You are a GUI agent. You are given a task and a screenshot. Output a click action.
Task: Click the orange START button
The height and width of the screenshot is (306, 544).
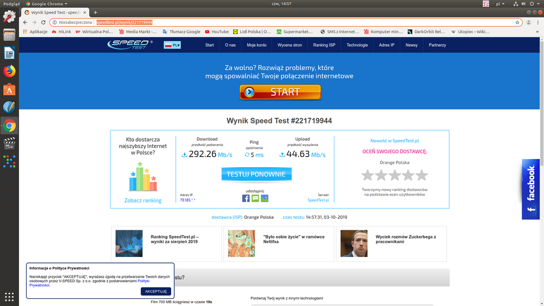(x=280, y=92)
